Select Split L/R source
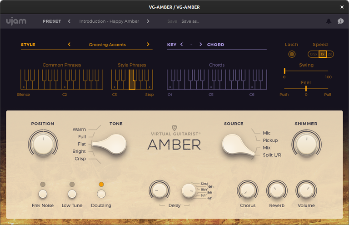Viewport: 349px width, 225px height. click(x=272, y=155)
